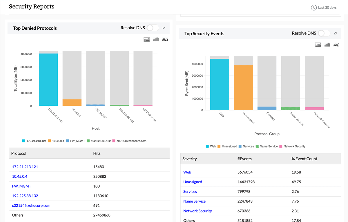Click the Severity column header
This screenshot has height=222, width=348.
point(190,159)
